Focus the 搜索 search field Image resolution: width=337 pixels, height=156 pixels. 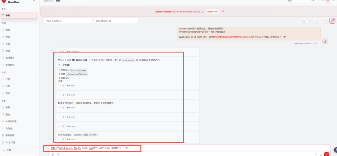301,1
